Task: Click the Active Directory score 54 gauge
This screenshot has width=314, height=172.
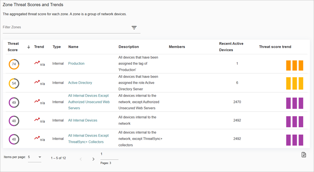Action: click(14, 84)
